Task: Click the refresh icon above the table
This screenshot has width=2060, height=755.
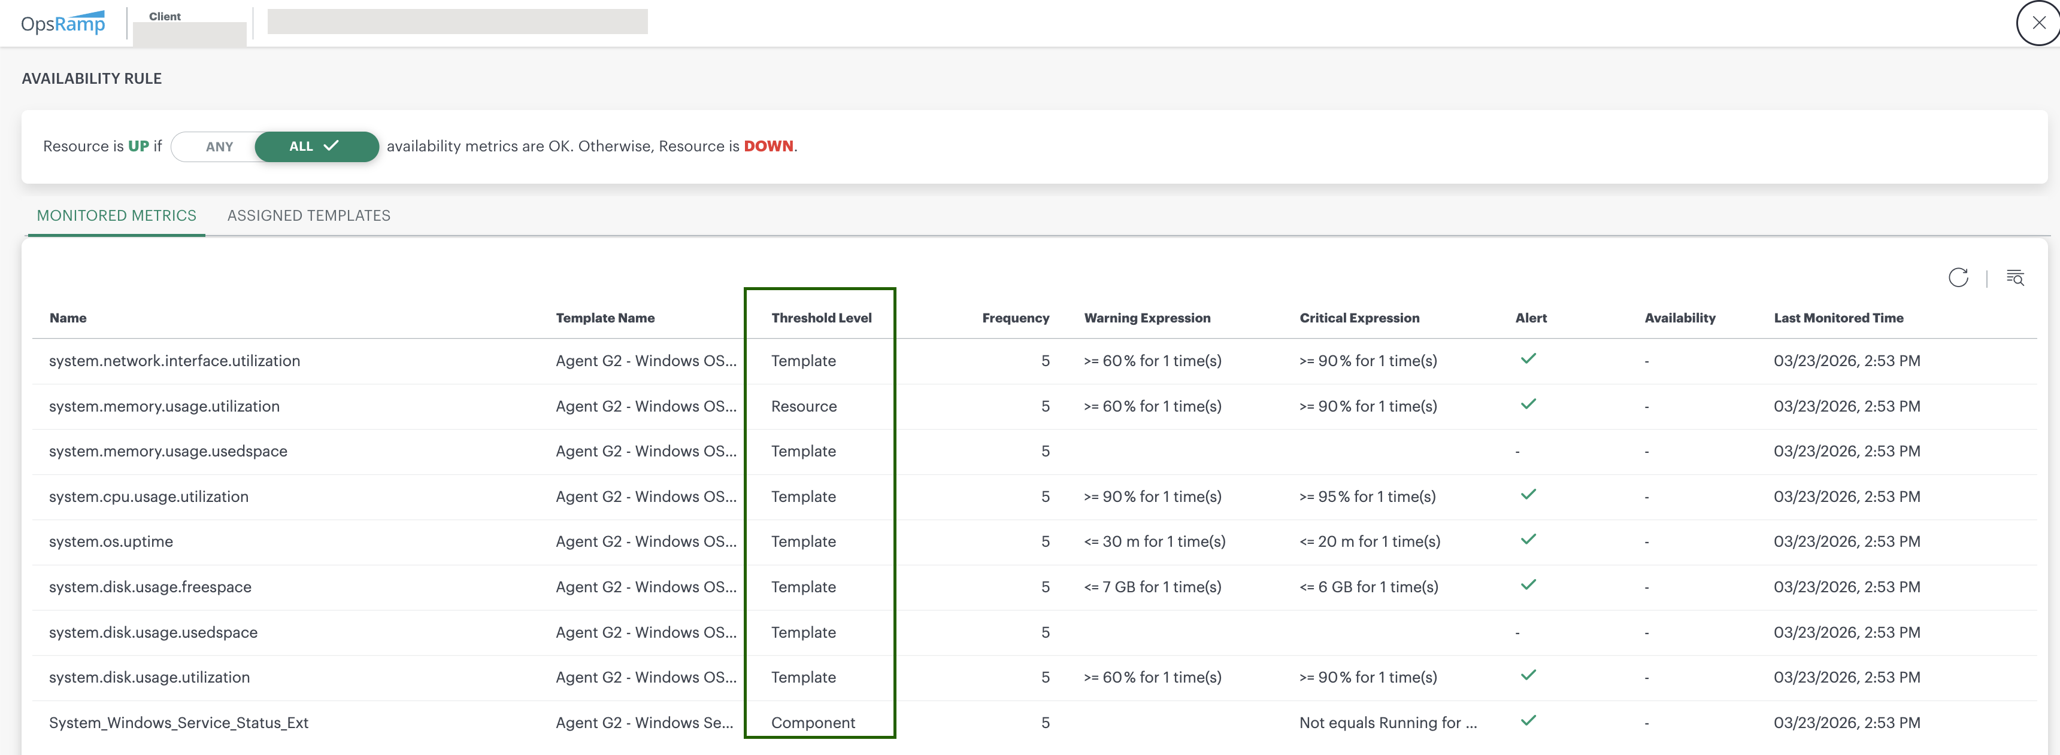Action: pyautogui.click(x=1958, y=277)
